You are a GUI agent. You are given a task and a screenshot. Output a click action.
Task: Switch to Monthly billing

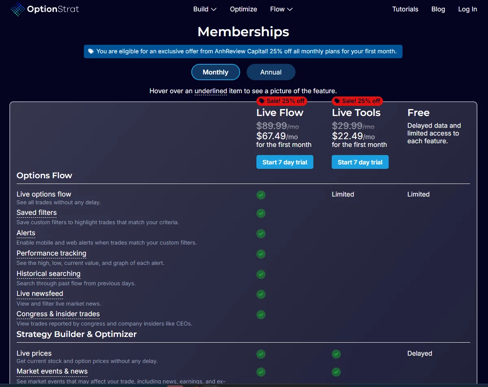click(215, 72)
